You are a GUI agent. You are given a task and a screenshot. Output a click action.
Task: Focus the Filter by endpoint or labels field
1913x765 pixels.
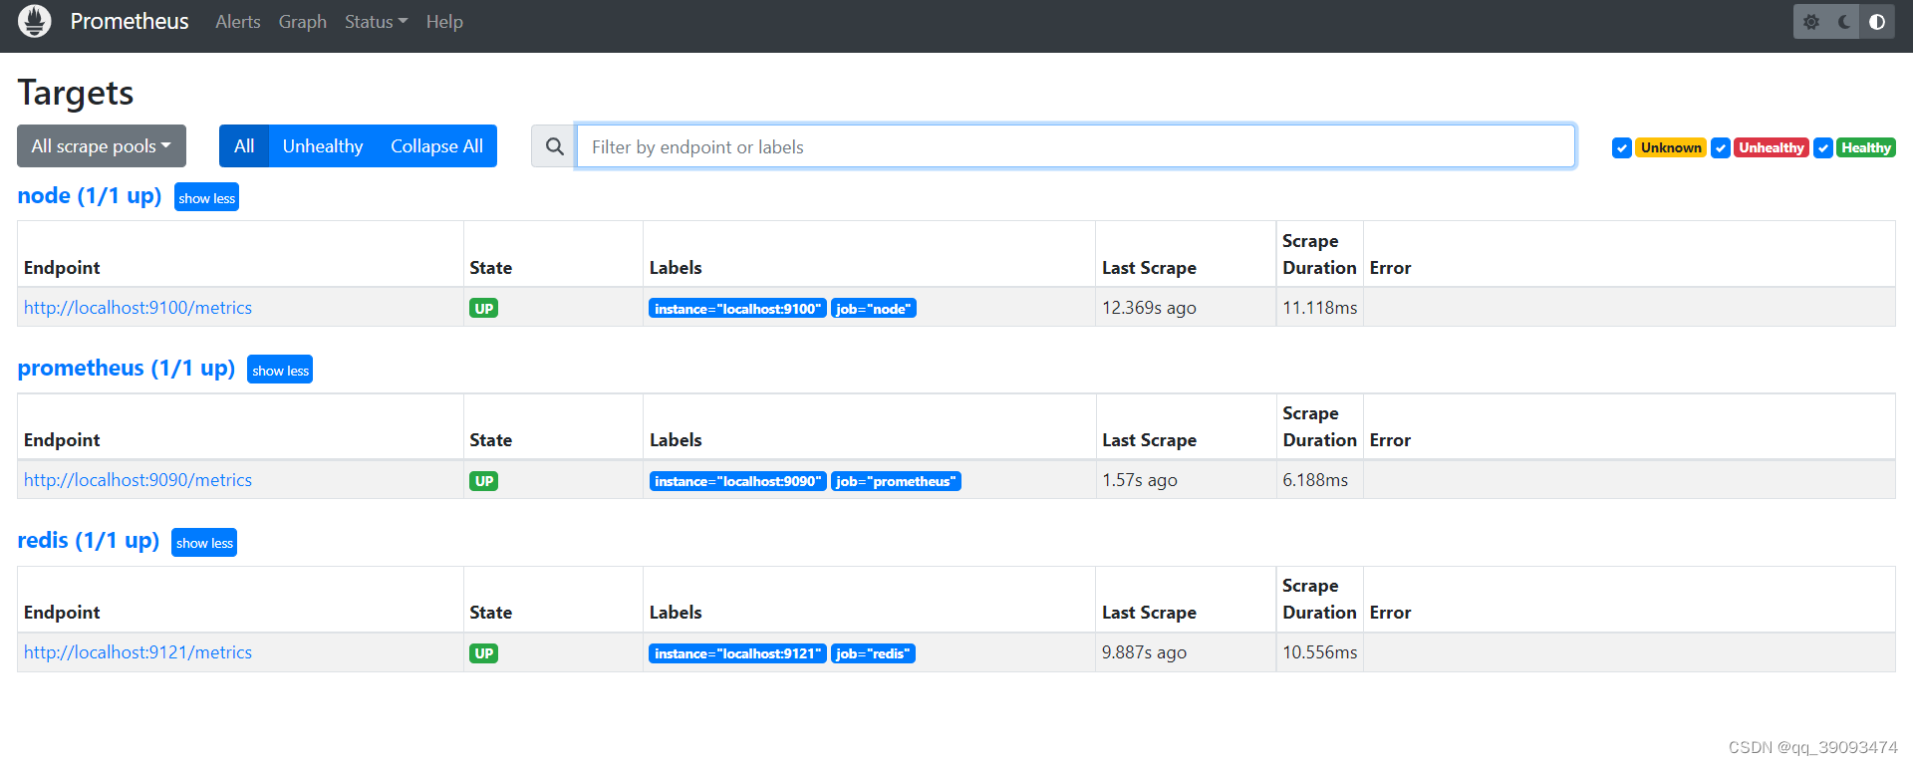tap(1076, 146)
